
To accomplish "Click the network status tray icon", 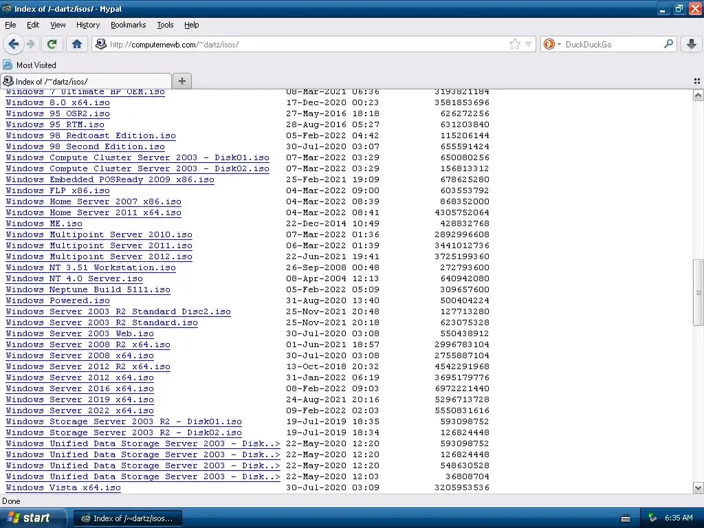I will 652,518.
